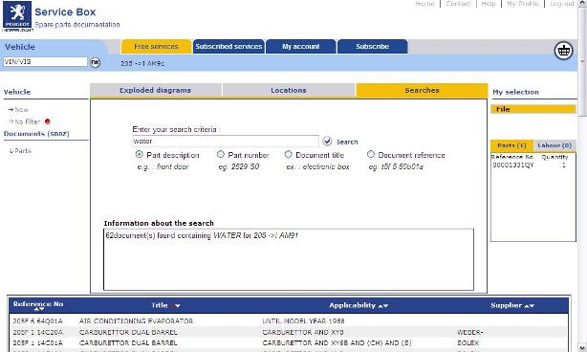Select the Part description radio button
The image size is (587, 352).
coord(140,154)
